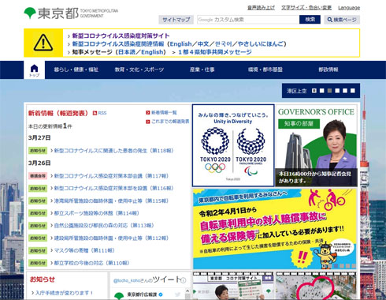
Task: Click the Tokyo Metropolitan Government ginkgo logo
Action: (x=30, y=13)
